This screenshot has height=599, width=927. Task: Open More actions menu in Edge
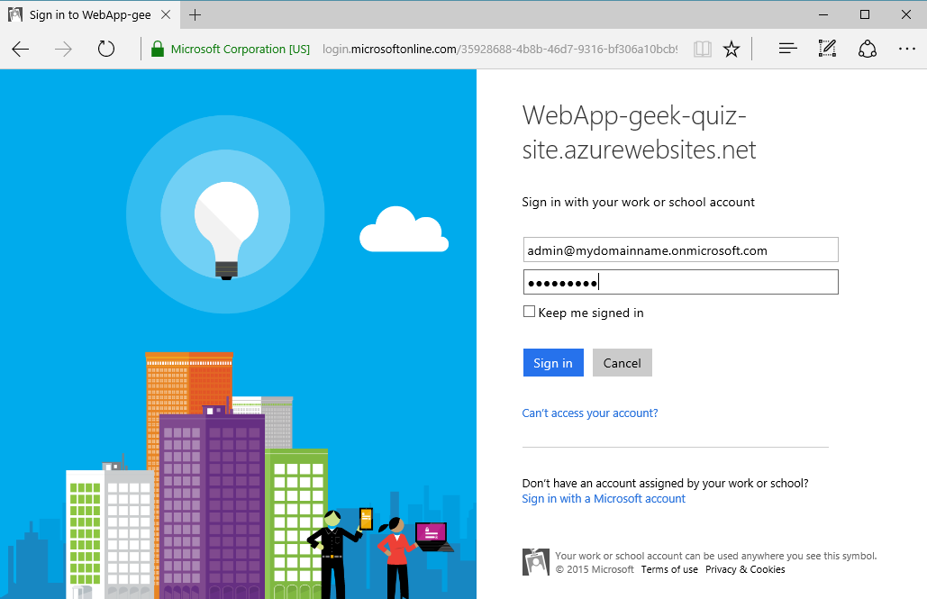[906, 49]
